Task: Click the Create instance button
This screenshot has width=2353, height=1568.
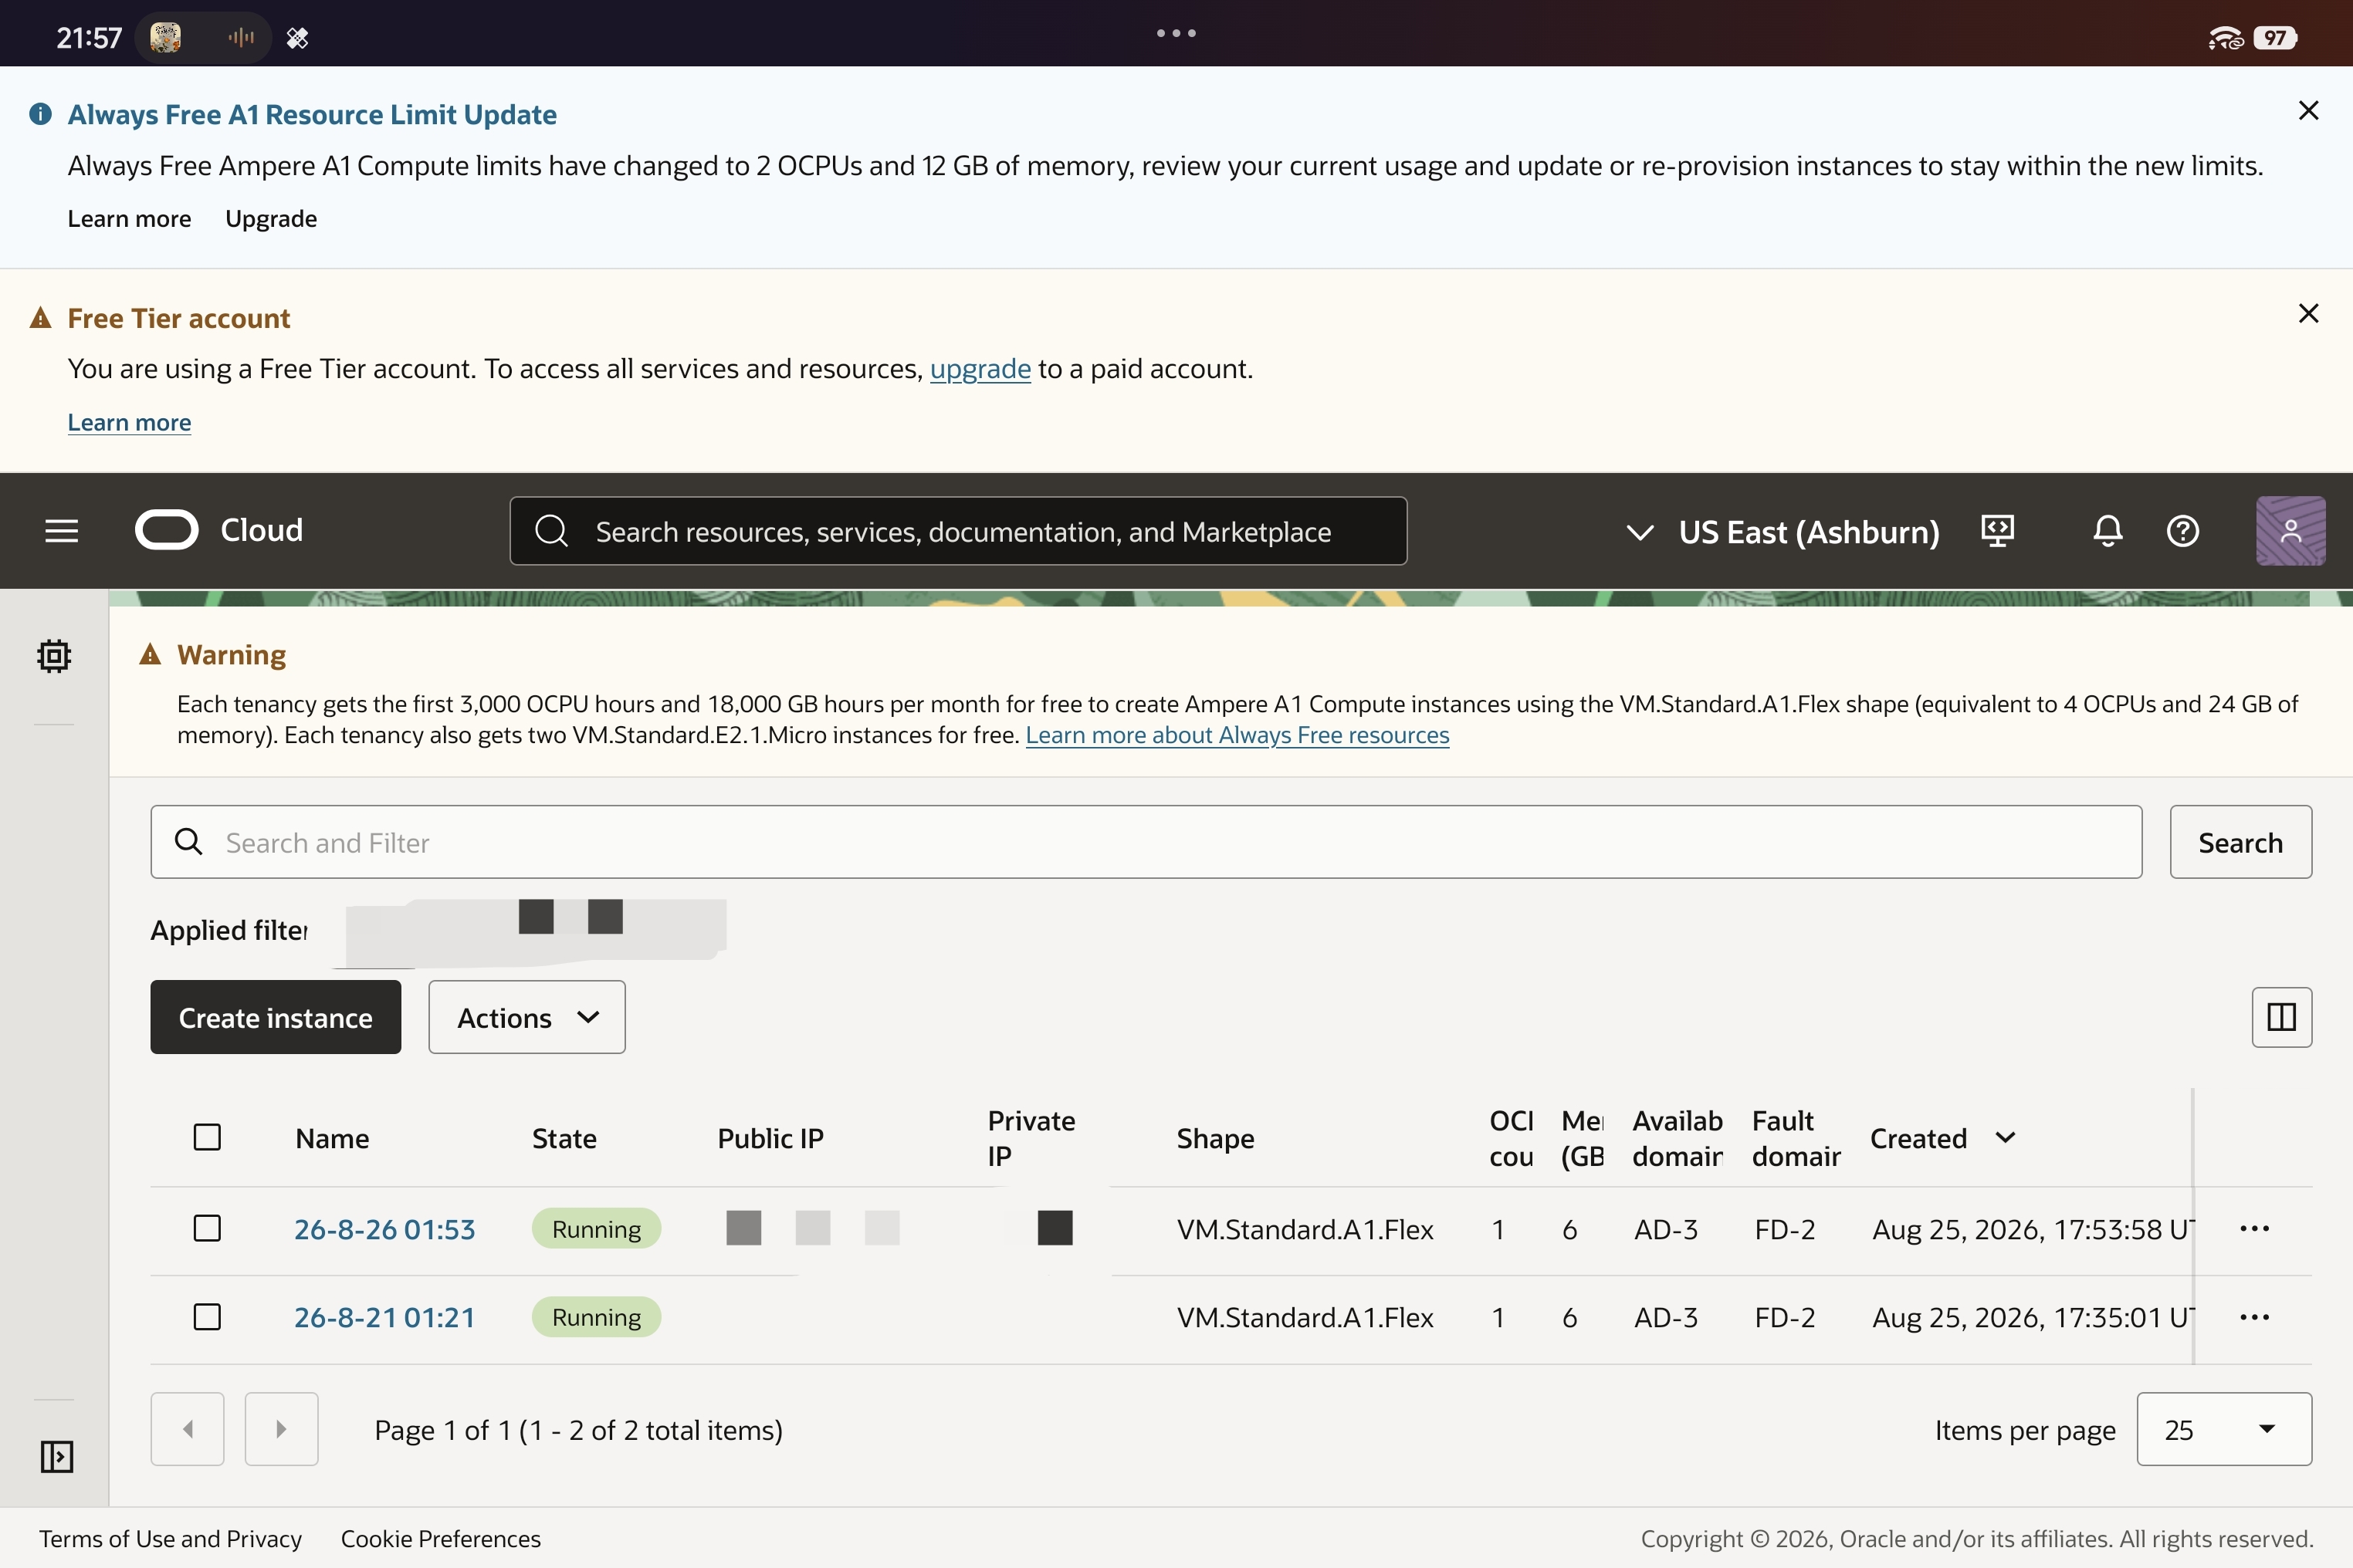Action: pos(275,1017)
